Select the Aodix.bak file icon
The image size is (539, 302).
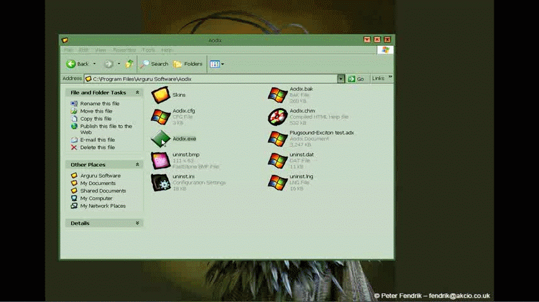click(278, 95)
